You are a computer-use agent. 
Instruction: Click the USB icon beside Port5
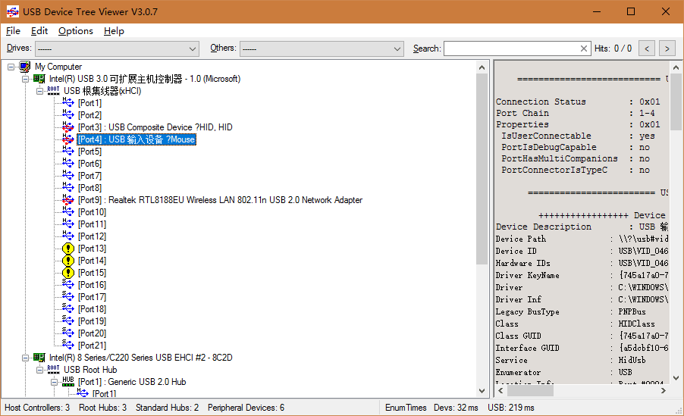pos(68,152)
